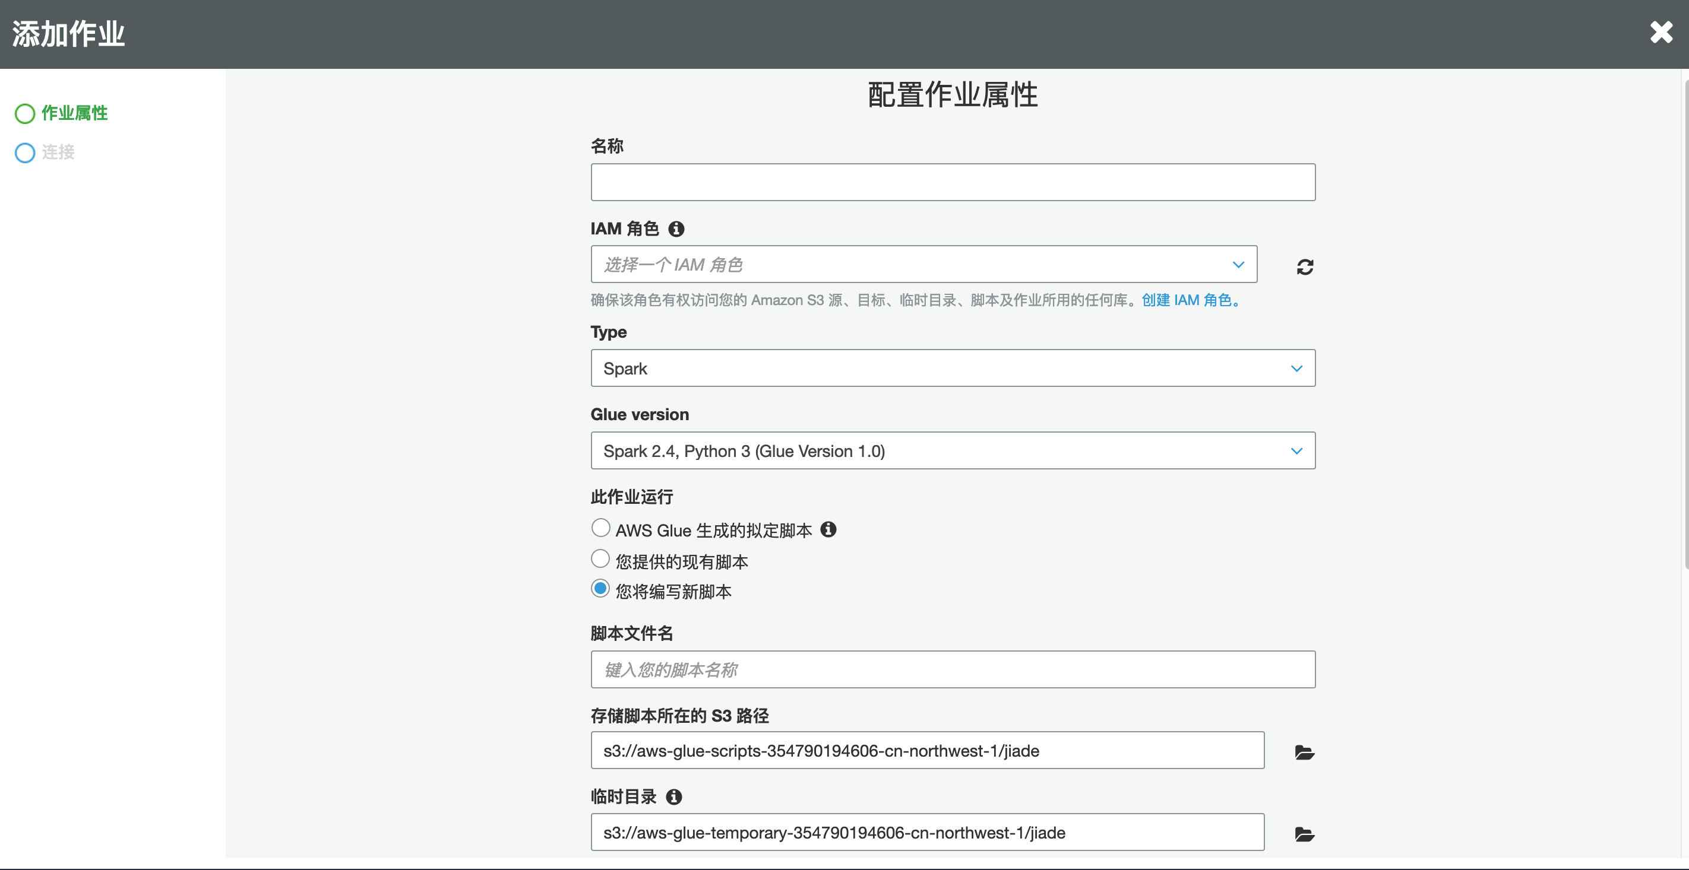The width and height of the screenshot is (1689, 870).
Task: Open folder browser for S3 script path
Action: pos(1304,752)
